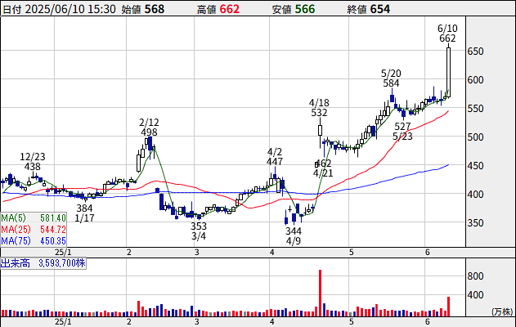The image size is (516, 327).
Task: Click the closing price value 654
Action: 380,9
